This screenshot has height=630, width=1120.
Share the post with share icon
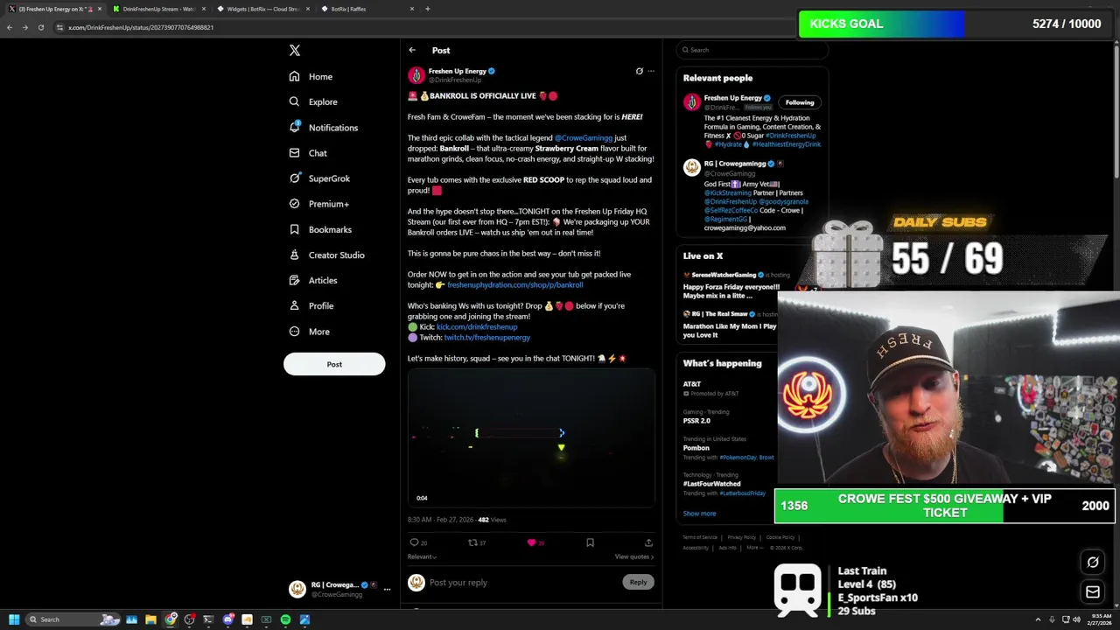click(648, 542)
